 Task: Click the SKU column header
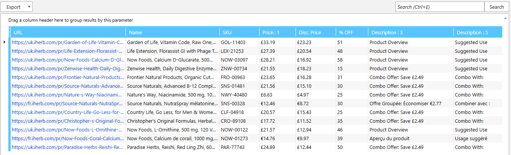click(238, 32)
